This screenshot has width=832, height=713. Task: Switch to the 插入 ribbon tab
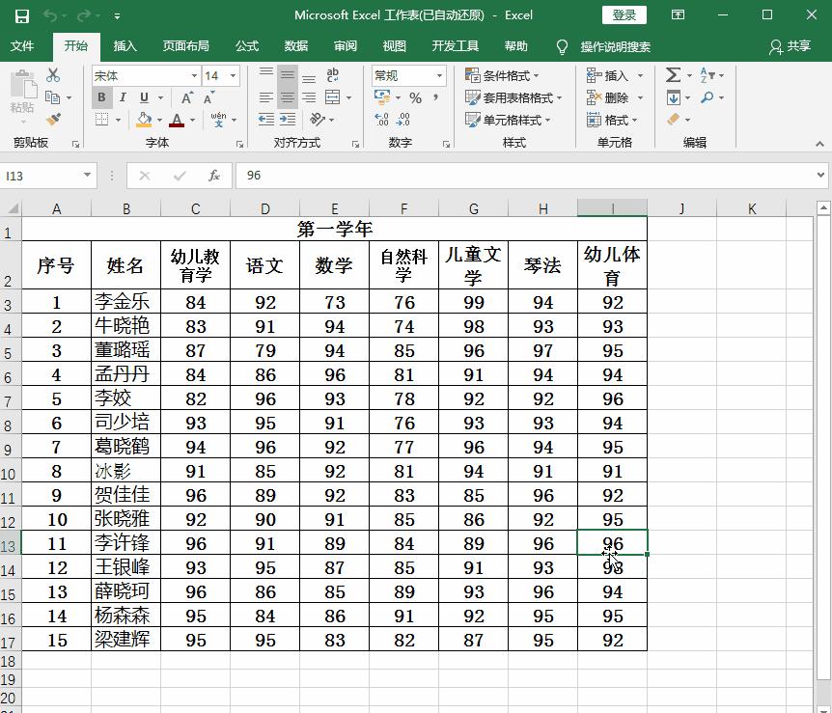click(126, 46)
